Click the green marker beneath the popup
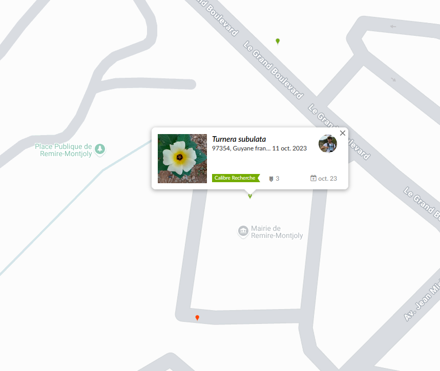 (250, 196)
